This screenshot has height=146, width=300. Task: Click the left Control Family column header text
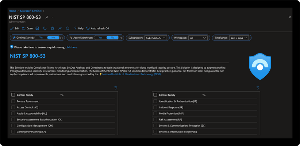point(25,95)
